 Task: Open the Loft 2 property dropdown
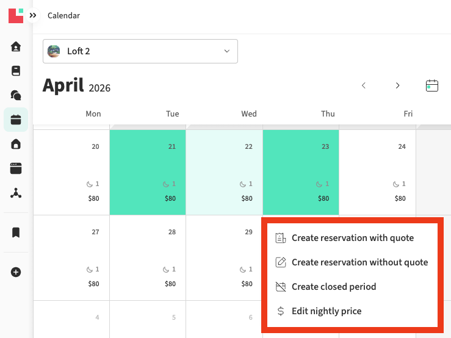[140, 51]
